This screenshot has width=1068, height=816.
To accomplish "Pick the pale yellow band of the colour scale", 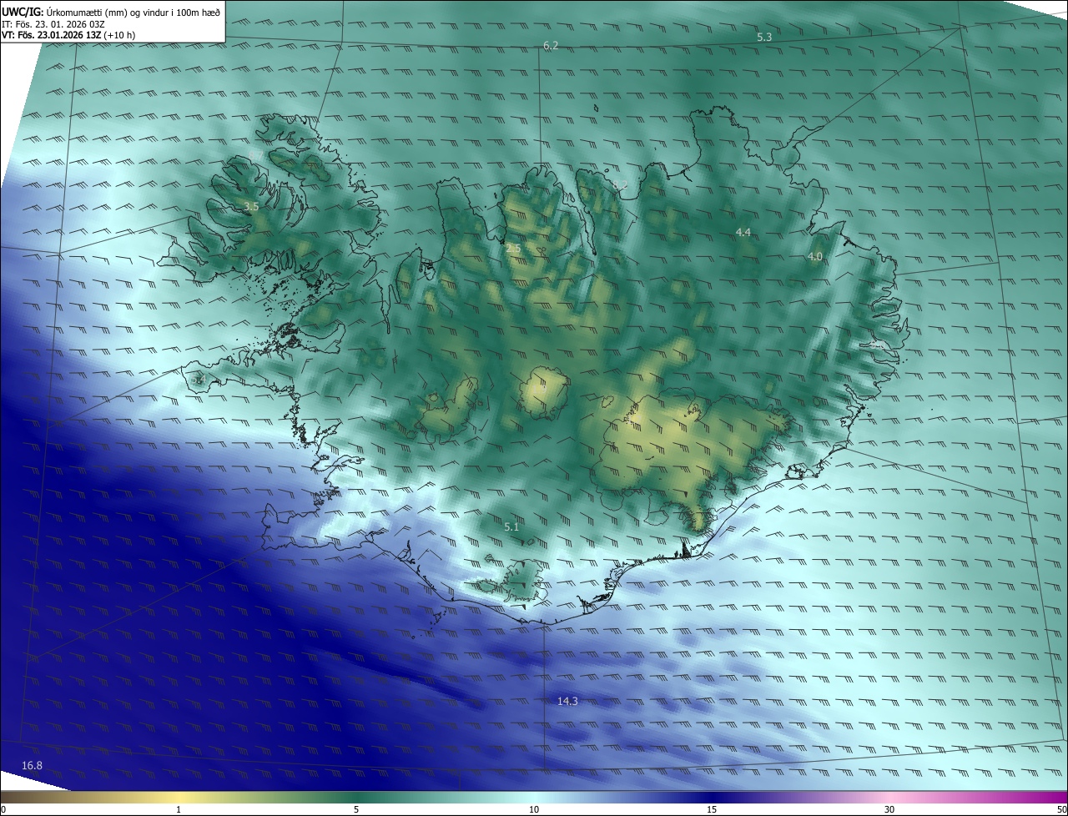I will 179,798.
